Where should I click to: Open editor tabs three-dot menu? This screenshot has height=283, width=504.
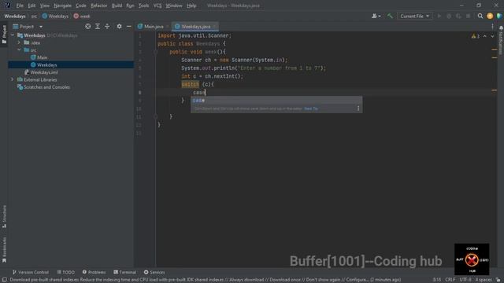(x=492, y=26)
